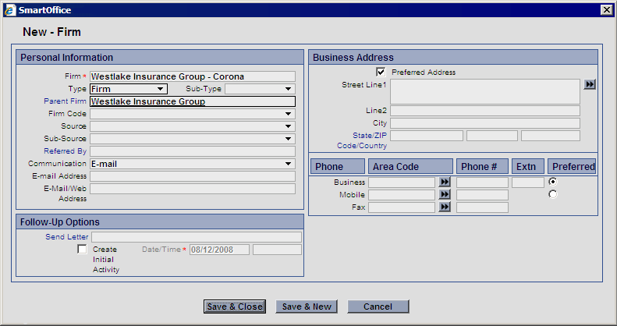Open the Source dropdown list
617x326 pixels.
288,126
